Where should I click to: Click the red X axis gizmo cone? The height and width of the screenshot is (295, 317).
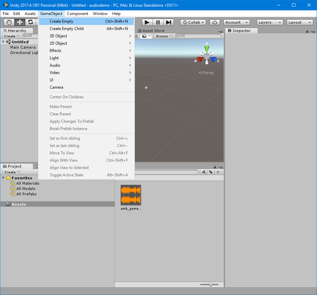[200, 59]
